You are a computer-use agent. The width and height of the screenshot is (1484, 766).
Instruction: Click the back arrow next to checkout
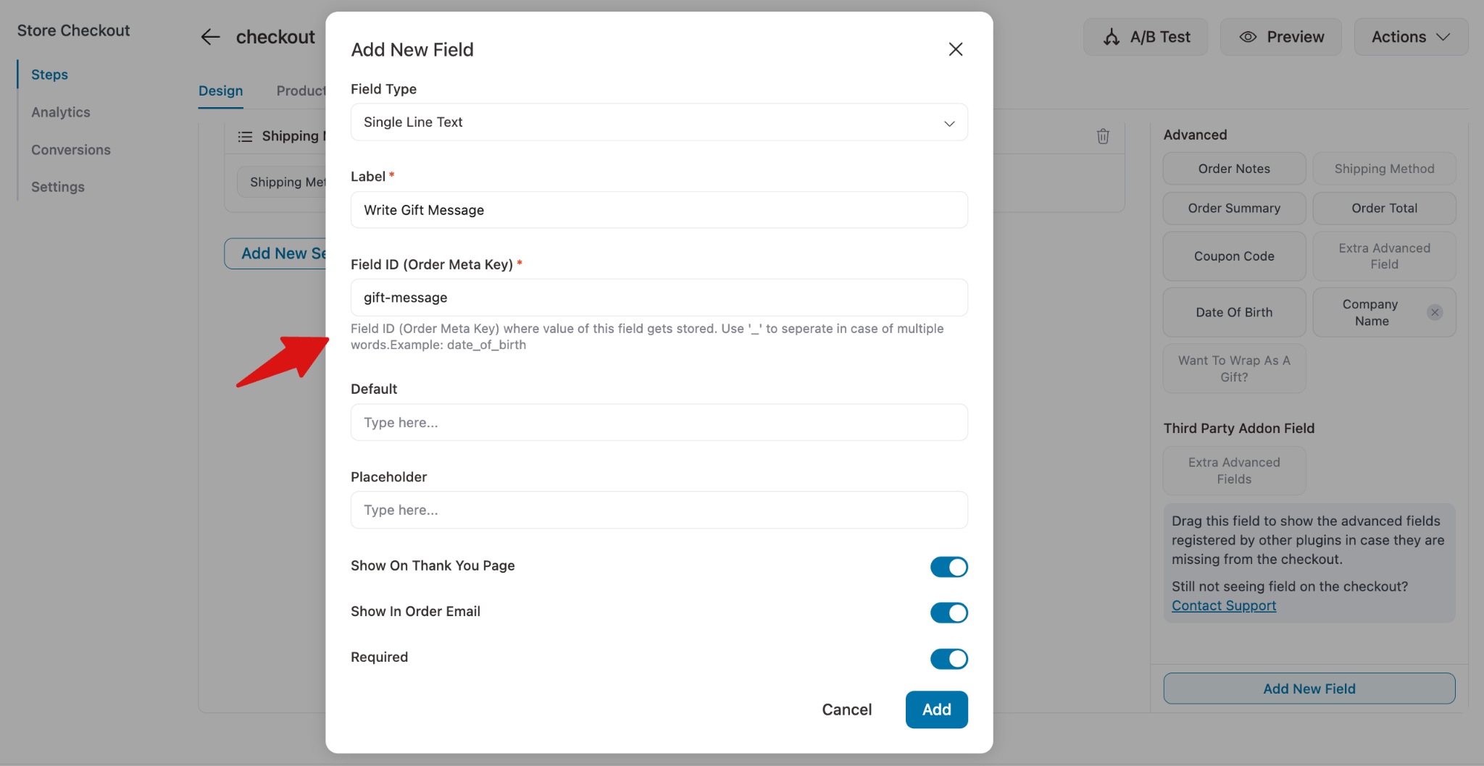coord(210,37)
